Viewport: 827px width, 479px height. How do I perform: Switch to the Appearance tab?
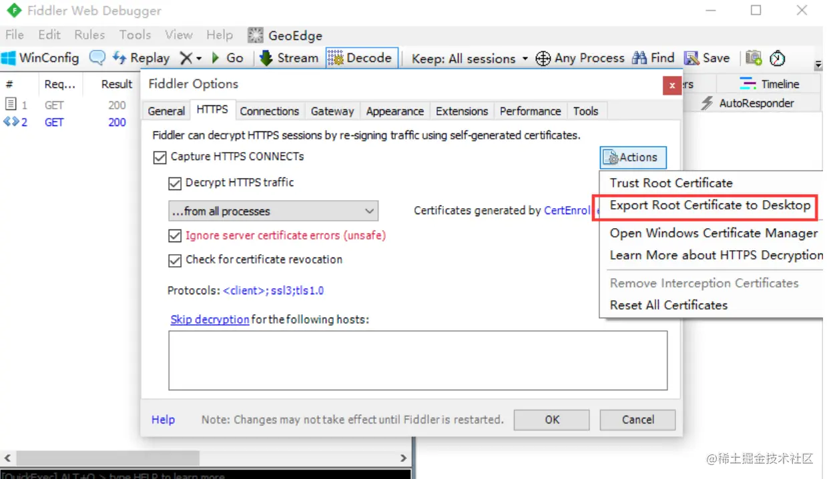395,111
